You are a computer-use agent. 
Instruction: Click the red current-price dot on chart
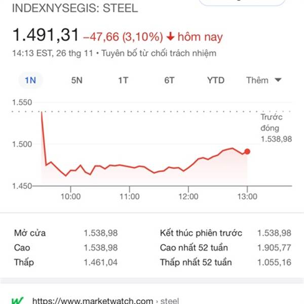(x=247, y=151)
